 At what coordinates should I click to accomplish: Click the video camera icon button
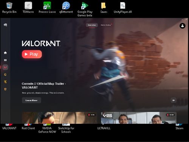174,100
